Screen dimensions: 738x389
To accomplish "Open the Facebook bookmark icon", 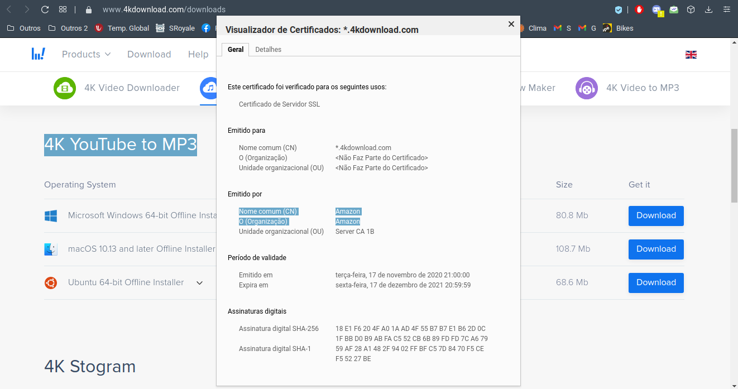I will [206, 28].
